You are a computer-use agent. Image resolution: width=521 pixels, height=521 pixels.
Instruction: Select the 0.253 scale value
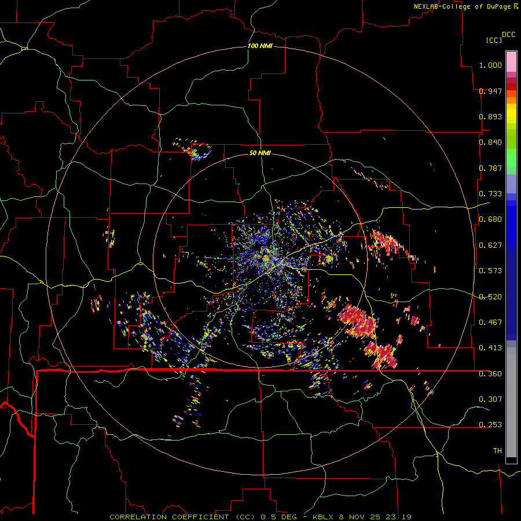click(x=490, y=425)
